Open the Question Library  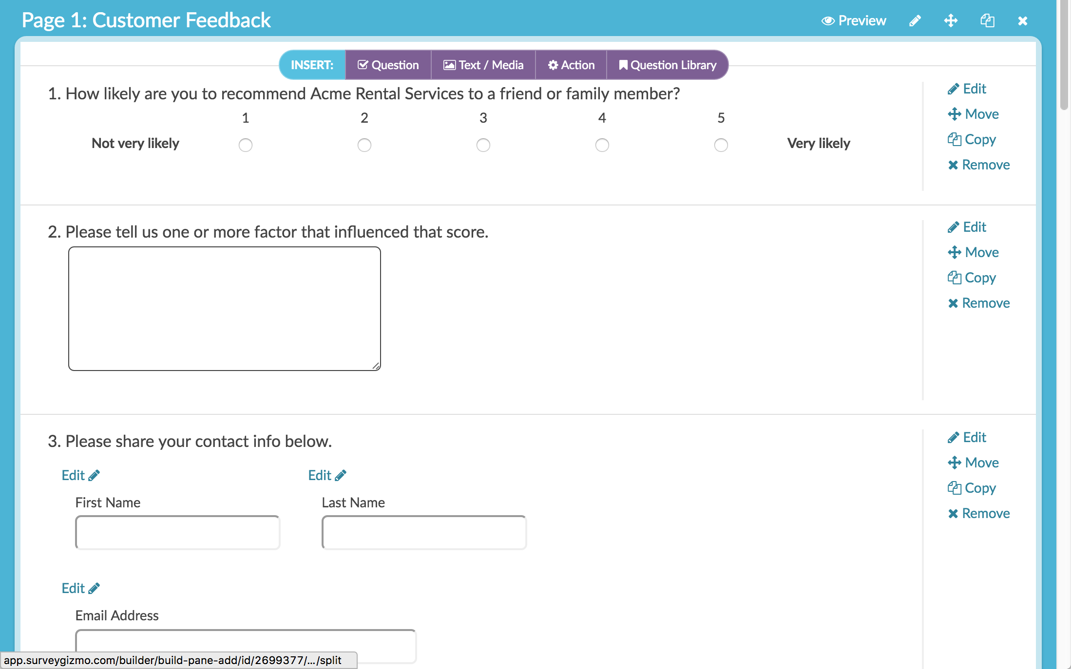668,65
